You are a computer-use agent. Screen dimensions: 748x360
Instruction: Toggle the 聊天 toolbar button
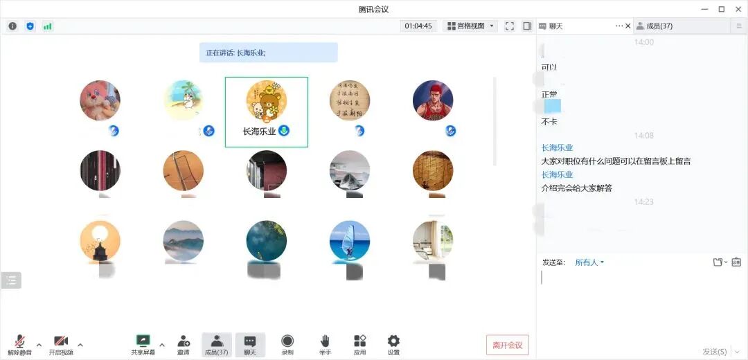(250, 345)
